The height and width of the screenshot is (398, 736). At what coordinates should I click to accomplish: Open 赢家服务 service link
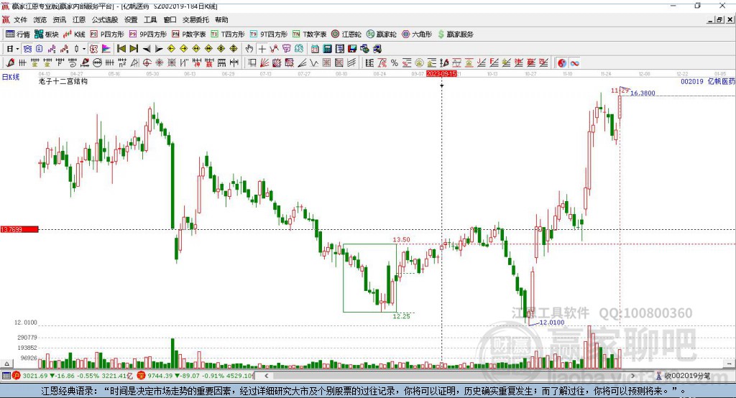coord(456,34)
